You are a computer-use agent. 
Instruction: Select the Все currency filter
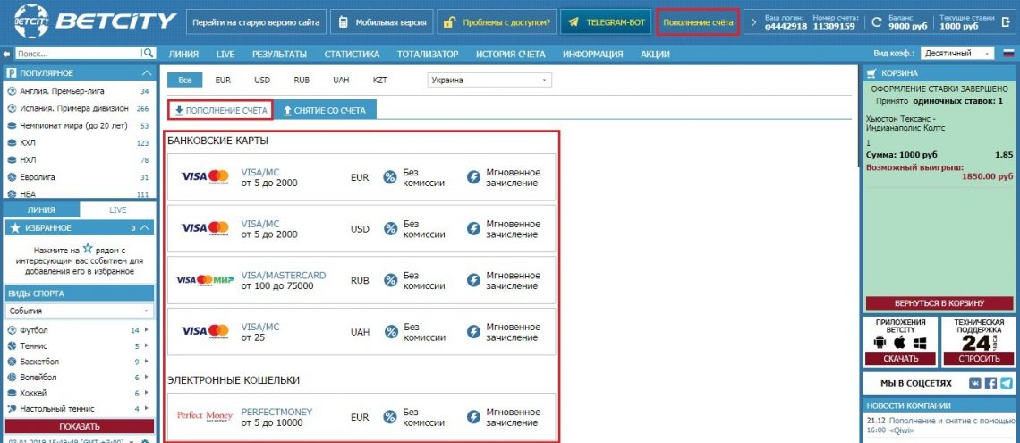[185, 80]
